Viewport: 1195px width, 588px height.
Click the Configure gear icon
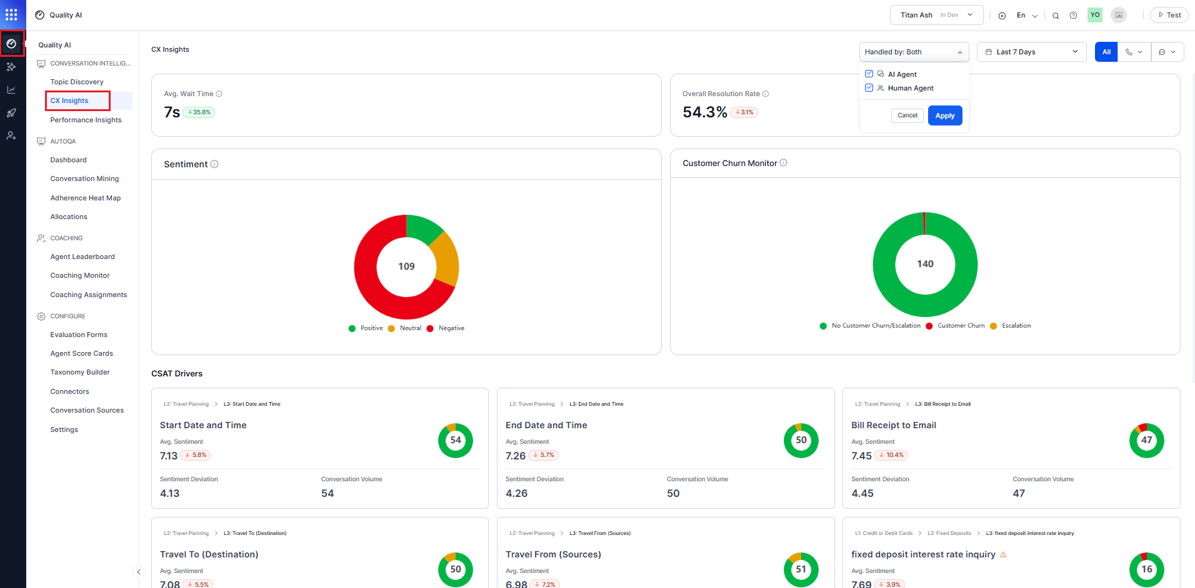(x=41, y=316)
